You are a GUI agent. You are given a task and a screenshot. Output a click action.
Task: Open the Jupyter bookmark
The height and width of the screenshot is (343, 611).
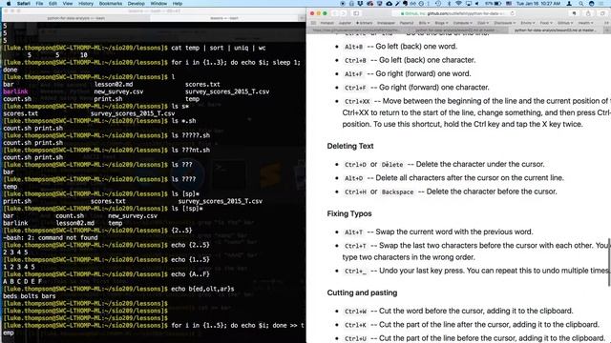tap(345, 23)
